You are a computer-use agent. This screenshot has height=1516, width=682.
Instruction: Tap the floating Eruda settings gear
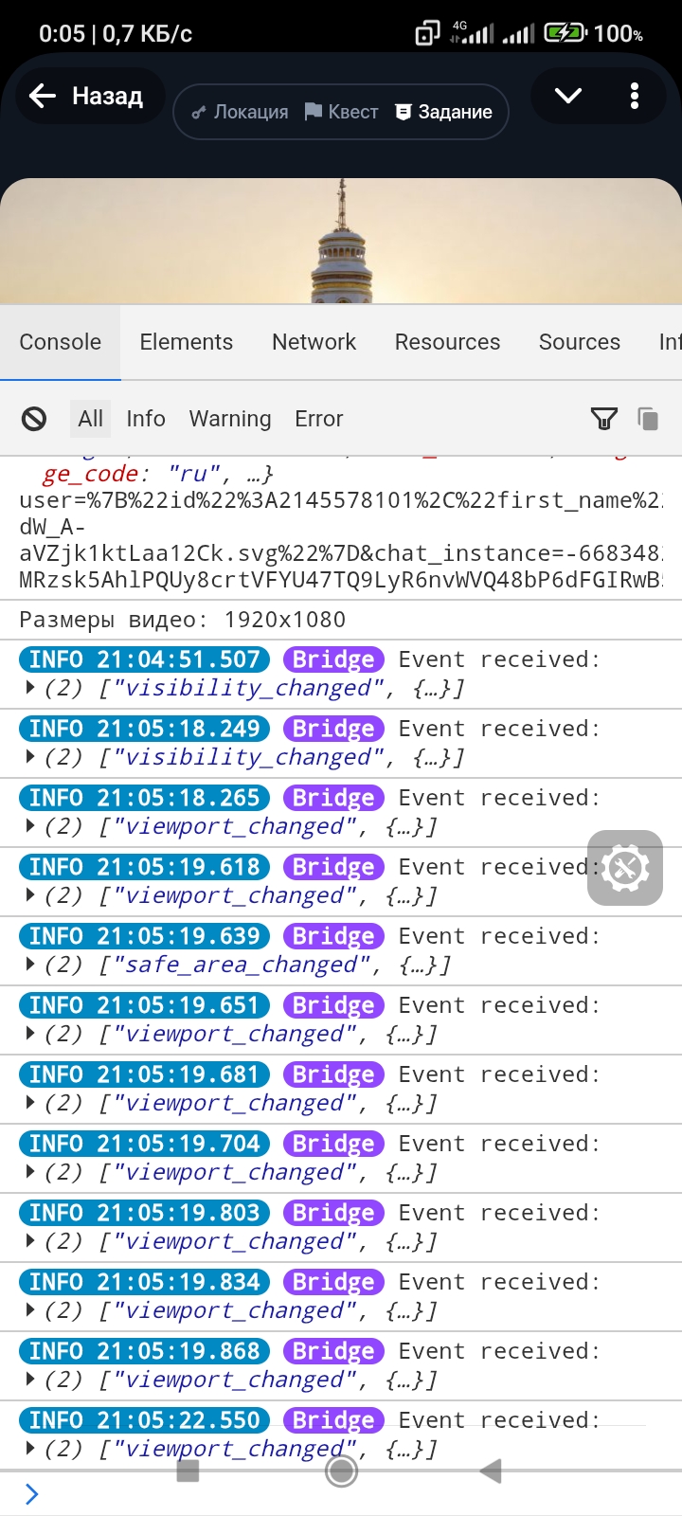point(625,868)
